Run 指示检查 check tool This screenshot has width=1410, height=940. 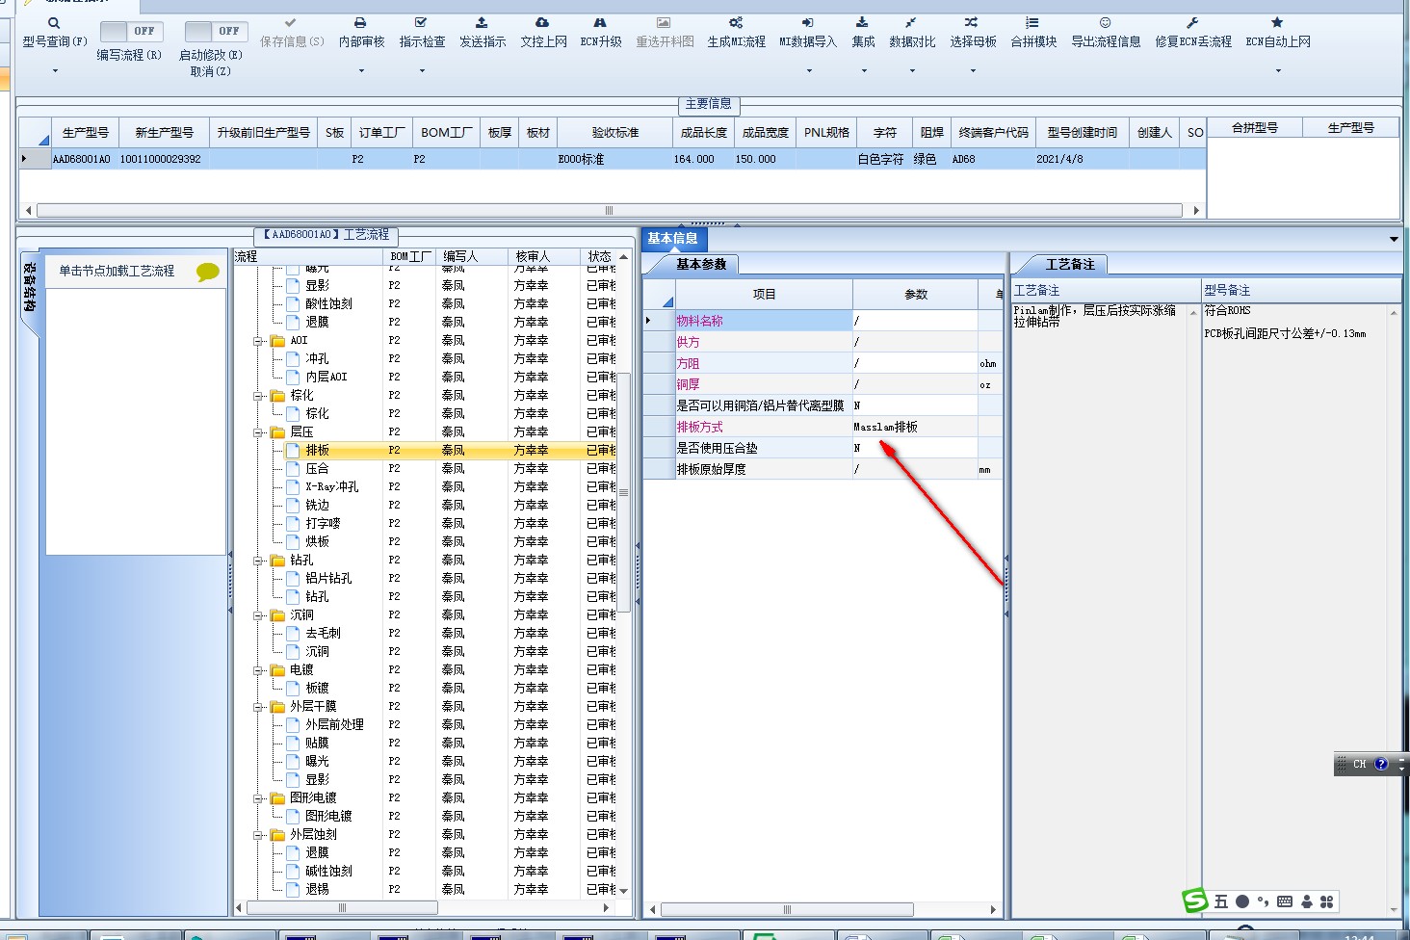pos(422,32)
